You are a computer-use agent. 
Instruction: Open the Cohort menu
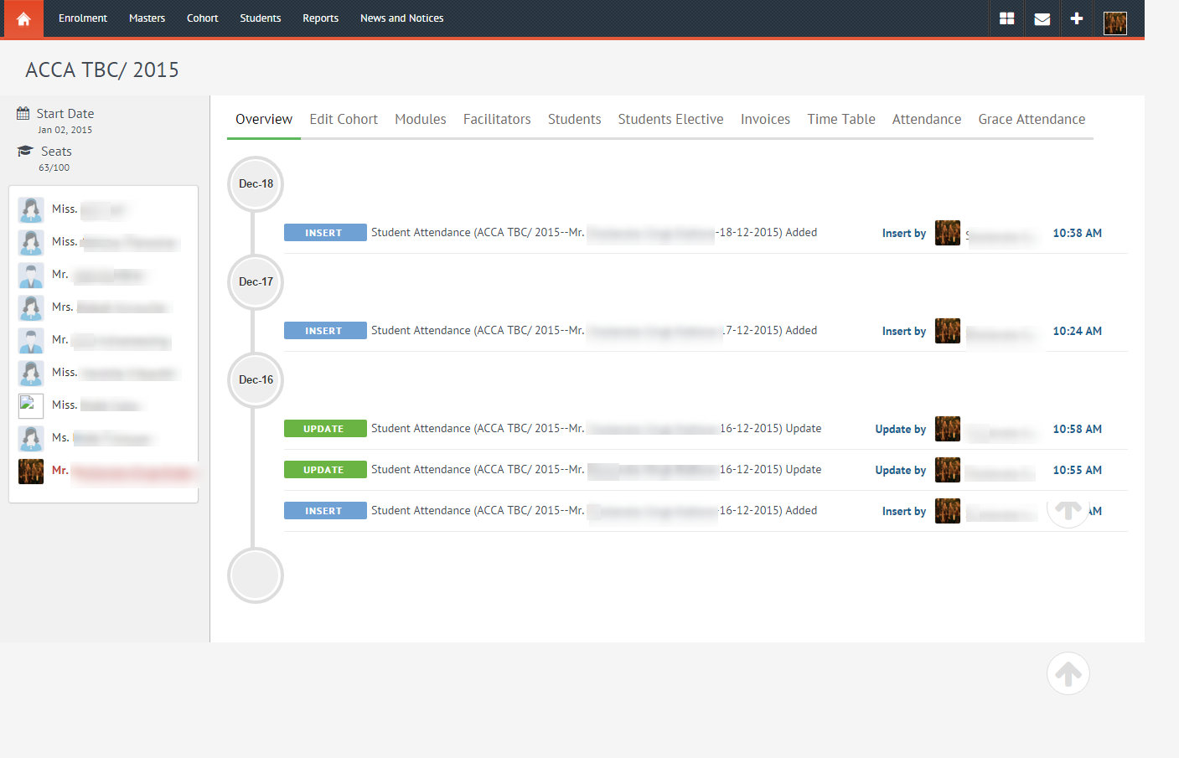click(203, 18)
